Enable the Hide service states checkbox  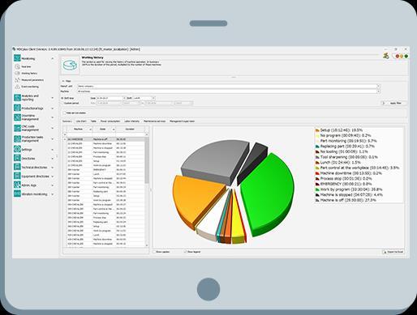(64, 113)
